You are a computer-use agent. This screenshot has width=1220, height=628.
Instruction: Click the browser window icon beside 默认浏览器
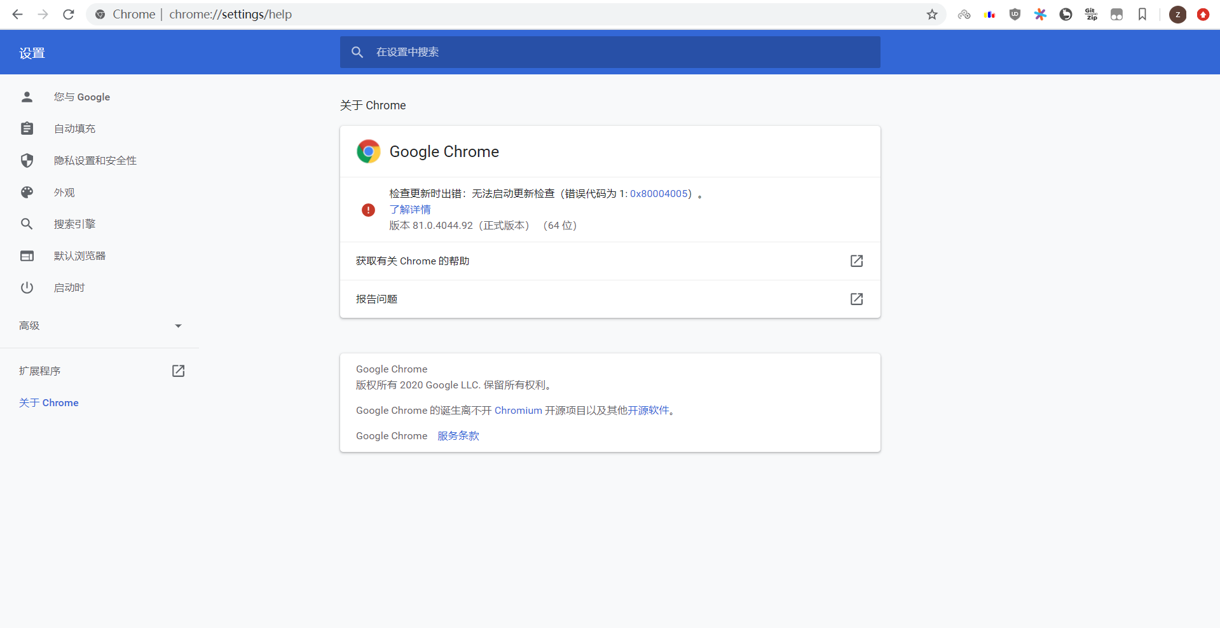pos(27,256)
